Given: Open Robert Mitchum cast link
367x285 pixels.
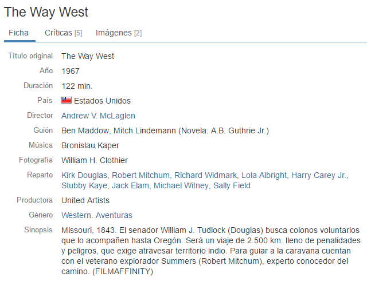Looking at the screenshot, I should 140,175.
